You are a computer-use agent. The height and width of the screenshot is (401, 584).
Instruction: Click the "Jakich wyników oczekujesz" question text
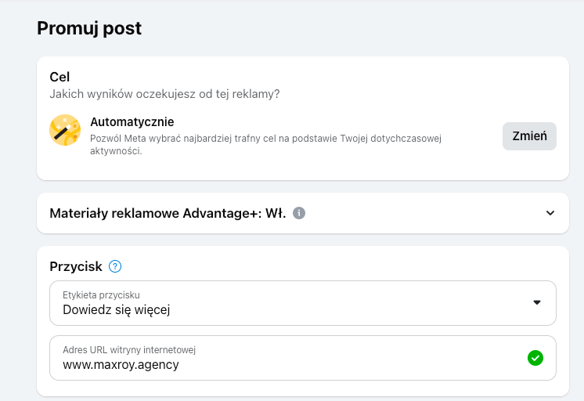pyautogui.click(x=164, y=94)
